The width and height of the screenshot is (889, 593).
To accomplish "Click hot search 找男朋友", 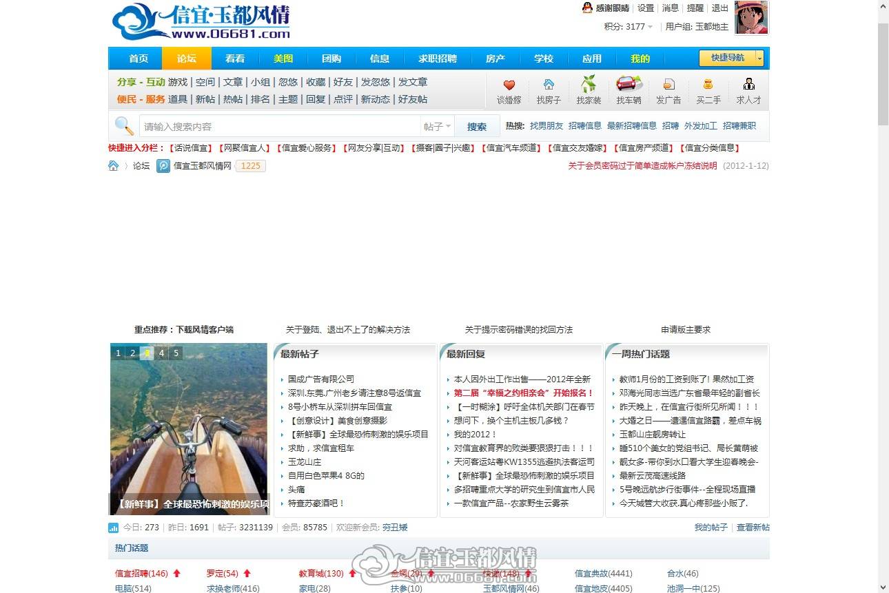I will click(546, 126).
